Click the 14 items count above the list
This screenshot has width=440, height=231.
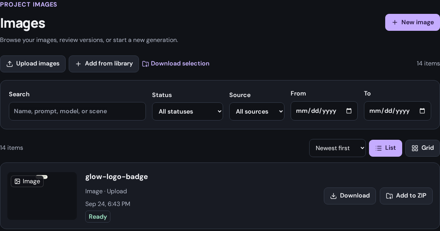(x=12, y=148)
